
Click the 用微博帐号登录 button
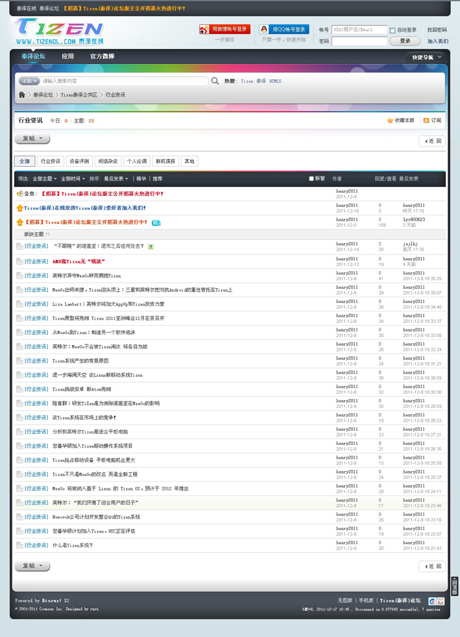point(224,29)
